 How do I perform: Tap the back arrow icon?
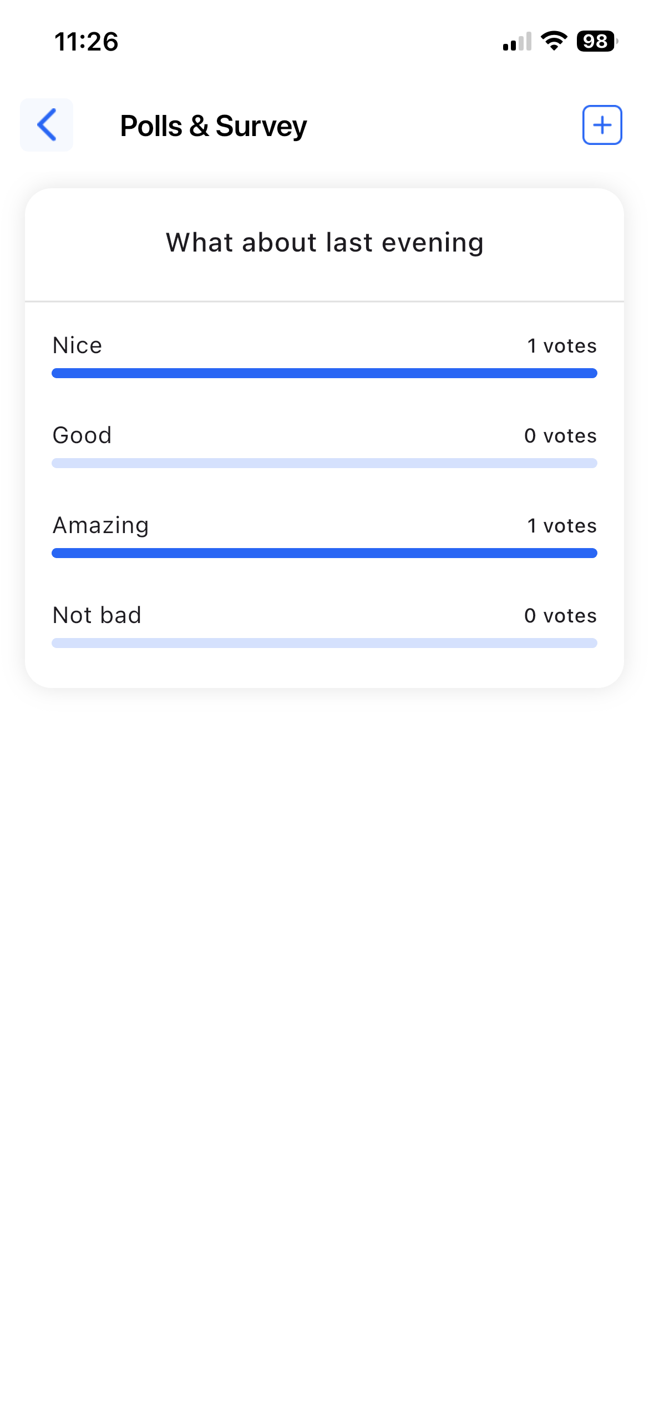(47, 125)
